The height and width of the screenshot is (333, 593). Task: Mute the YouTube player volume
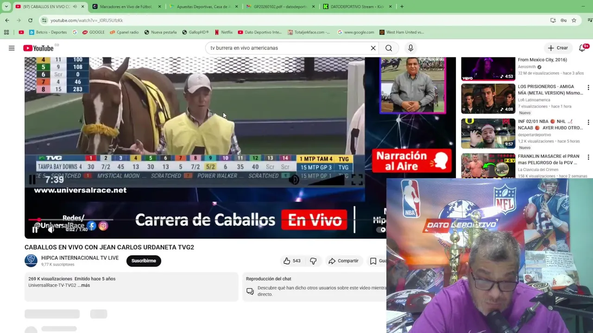[51, 229]
